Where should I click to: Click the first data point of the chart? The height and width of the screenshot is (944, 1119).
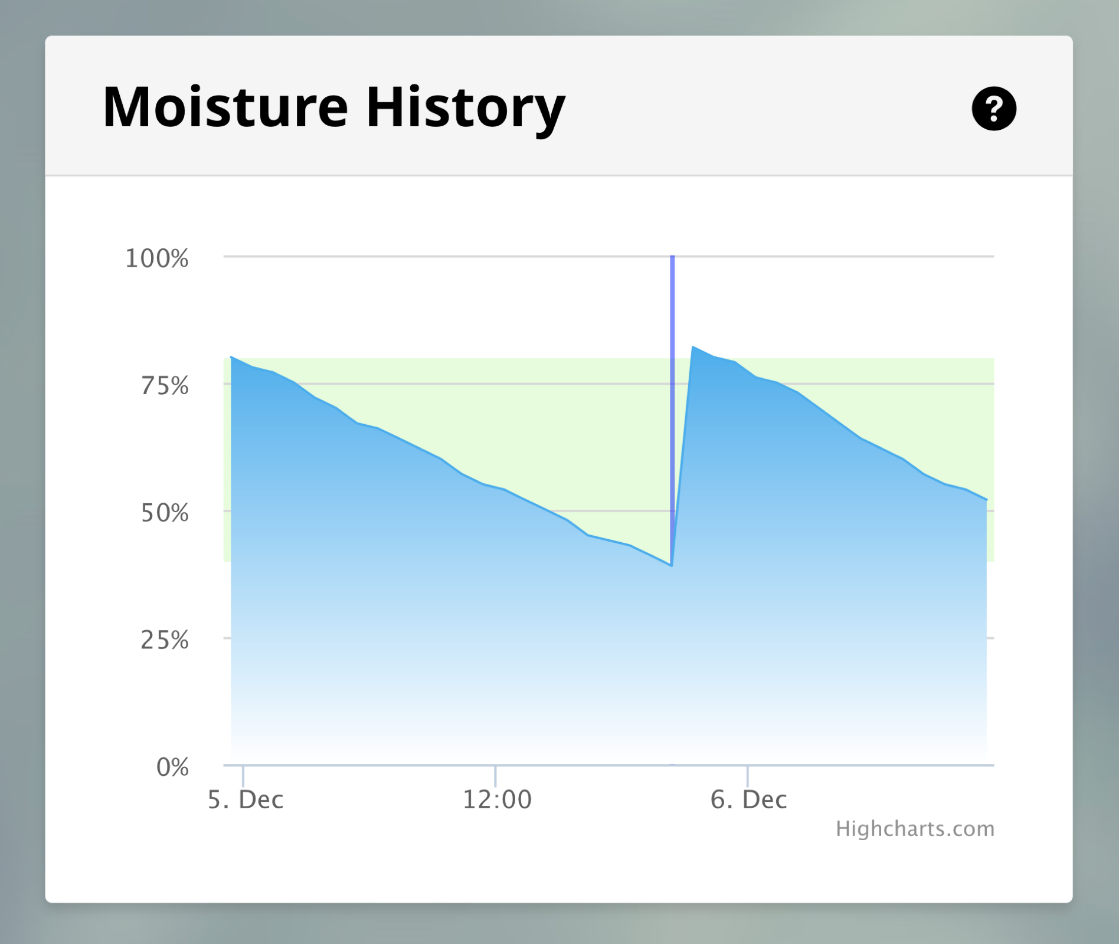point(231,357)
